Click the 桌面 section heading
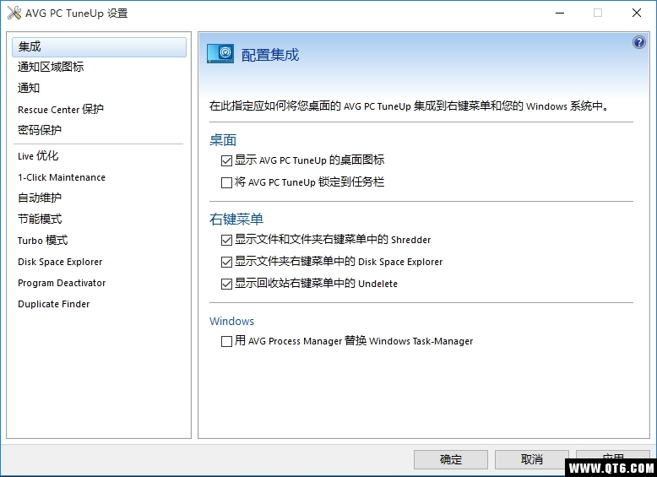Viewport: 657px width, 477px height. pyautogui.click(x=223, y=140)
